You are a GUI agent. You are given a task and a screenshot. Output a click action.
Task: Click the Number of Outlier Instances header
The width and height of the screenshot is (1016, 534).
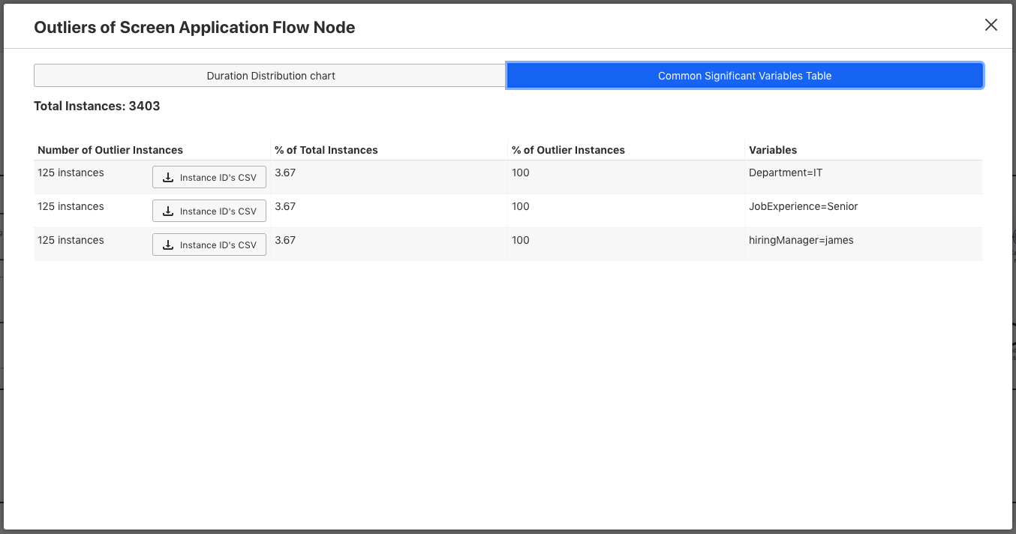point(110,150)
